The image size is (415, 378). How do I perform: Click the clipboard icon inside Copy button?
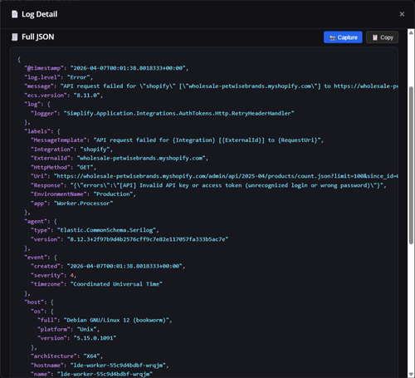click(375, 37)
